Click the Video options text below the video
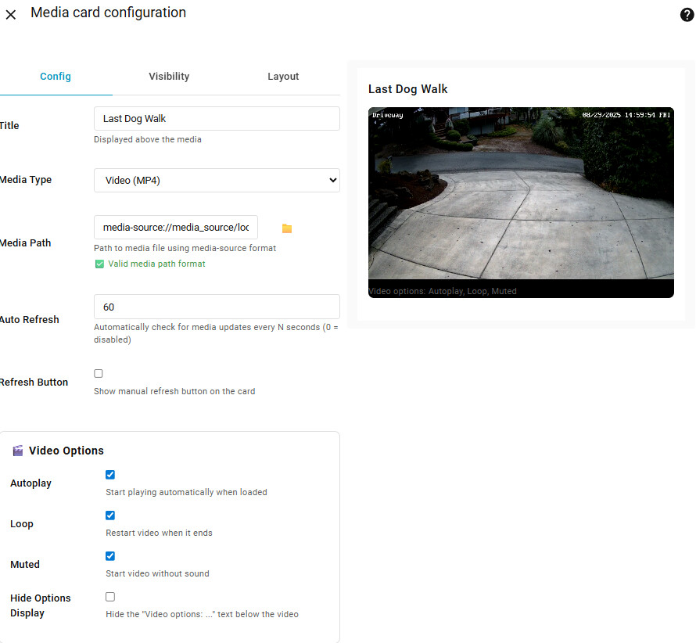Image resolution: width=696 pixels, height=643 pixels. (x=443, y=291)
